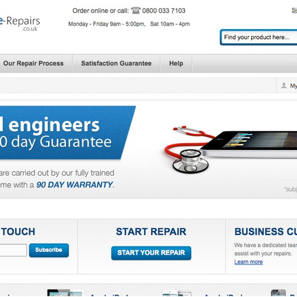
Task: Open the Help menu item
Action: tap(176, 64)
